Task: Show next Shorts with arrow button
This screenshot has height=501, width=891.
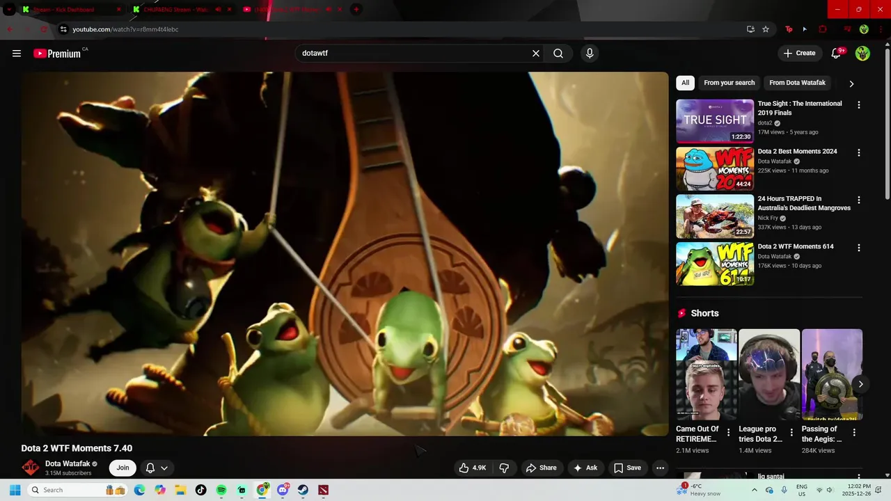Action: coord(860,384)
